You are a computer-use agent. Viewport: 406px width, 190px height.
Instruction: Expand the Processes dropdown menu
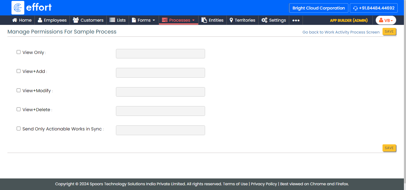[179, 20]
